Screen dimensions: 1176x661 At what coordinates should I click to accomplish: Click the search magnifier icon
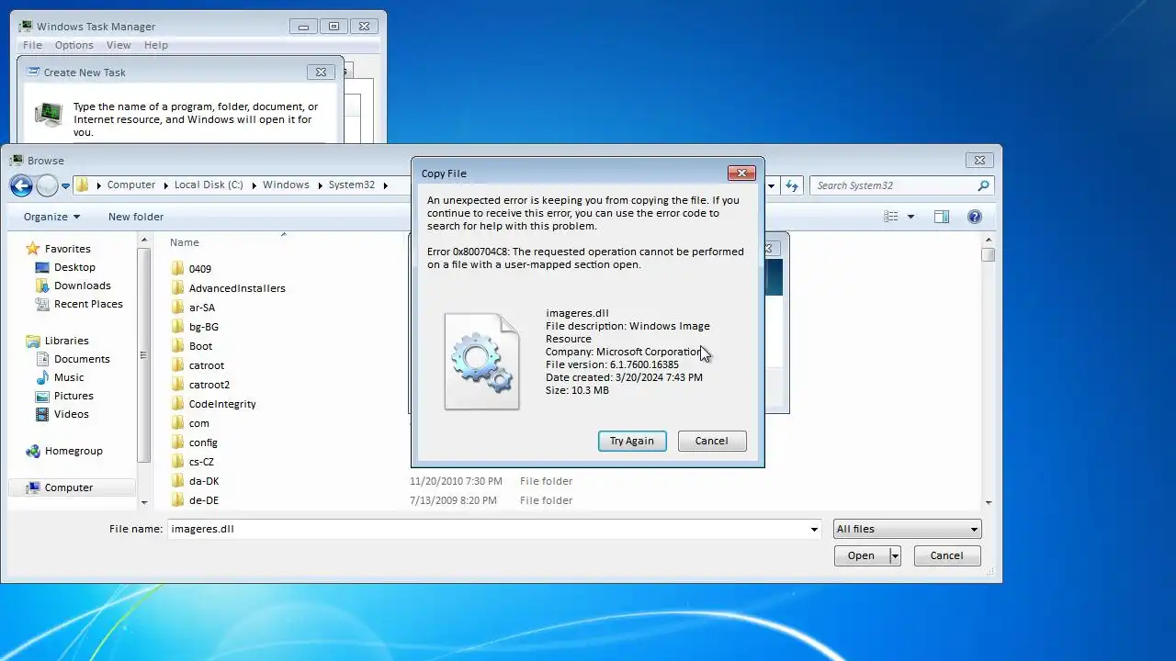[x=983, y=185]
